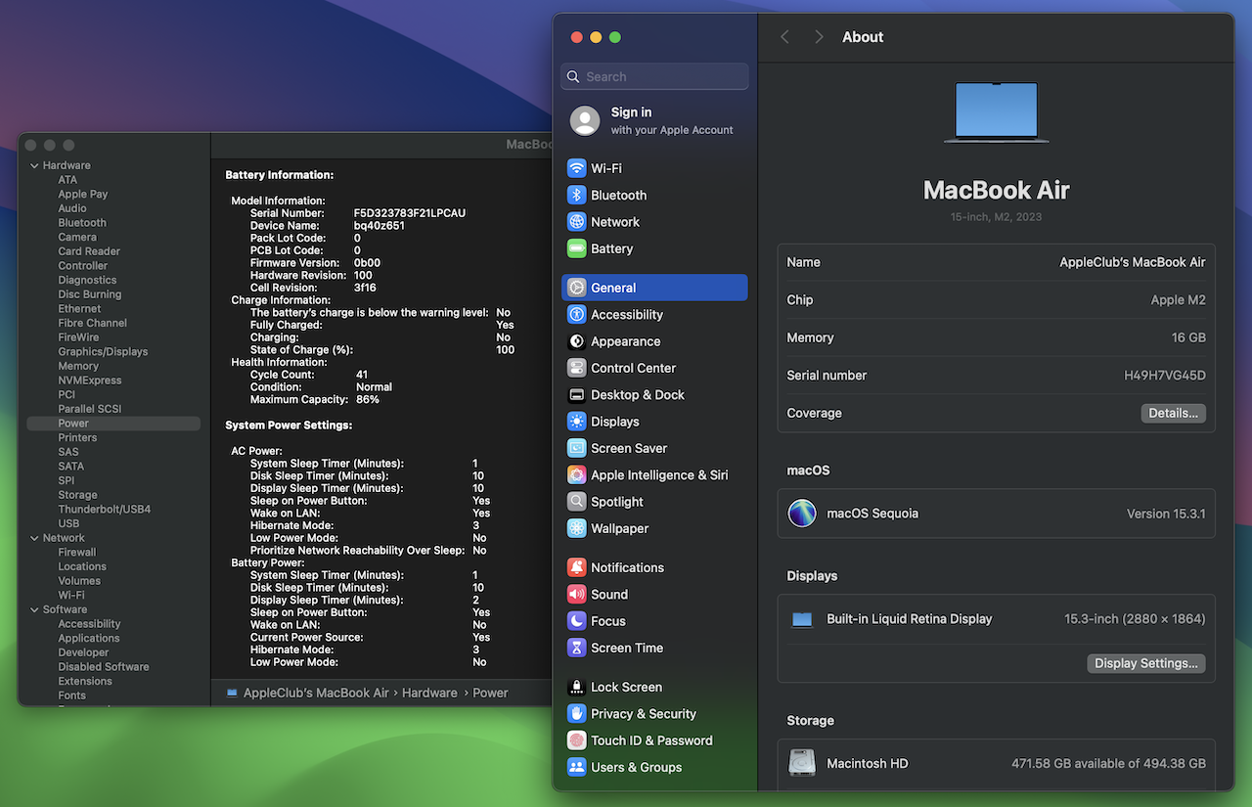Select the Spotlight magnifier icon
Viewport: 1252px width, 807px height.
[577, 502]
